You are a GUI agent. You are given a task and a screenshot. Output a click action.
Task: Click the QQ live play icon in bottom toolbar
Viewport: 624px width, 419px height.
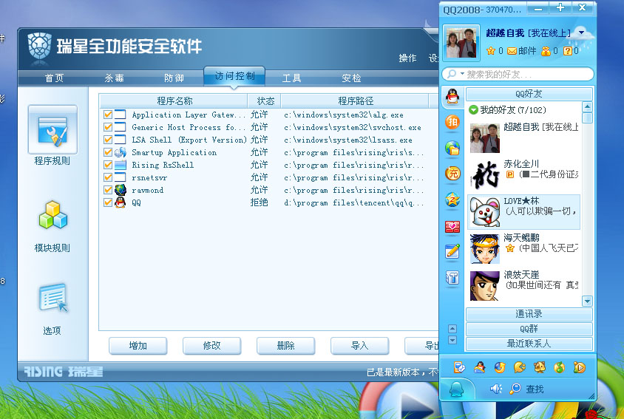click(x=580, y=367)
